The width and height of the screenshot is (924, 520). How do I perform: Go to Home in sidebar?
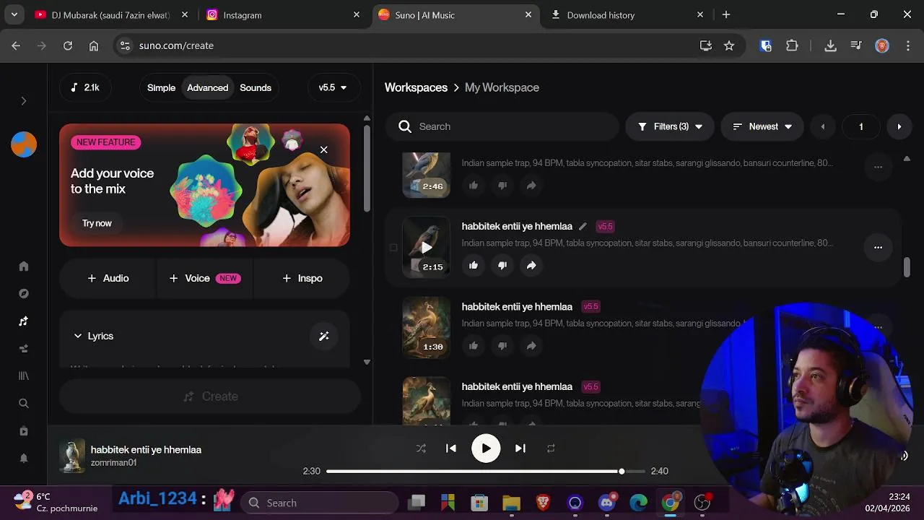click(x=23, y=266)
